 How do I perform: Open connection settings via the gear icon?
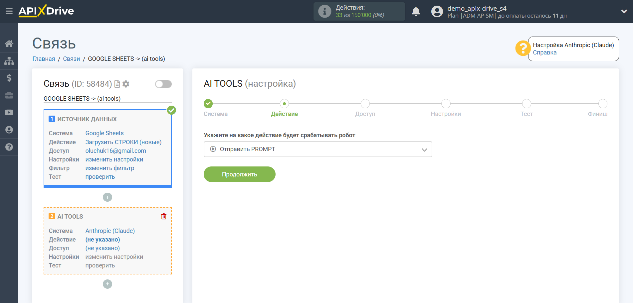[126, 84]
